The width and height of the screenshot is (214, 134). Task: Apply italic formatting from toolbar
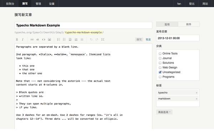23,40
